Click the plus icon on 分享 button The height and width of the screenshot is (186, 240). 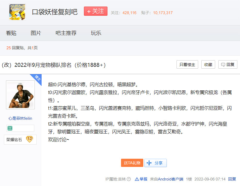coord(150,163)
